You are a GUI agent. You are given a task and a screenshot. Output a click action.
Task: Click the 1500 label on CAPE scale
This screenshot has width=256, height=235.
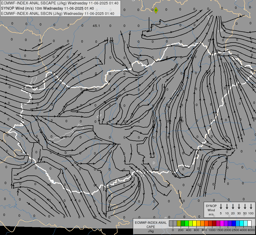click(x=220, y=230)
